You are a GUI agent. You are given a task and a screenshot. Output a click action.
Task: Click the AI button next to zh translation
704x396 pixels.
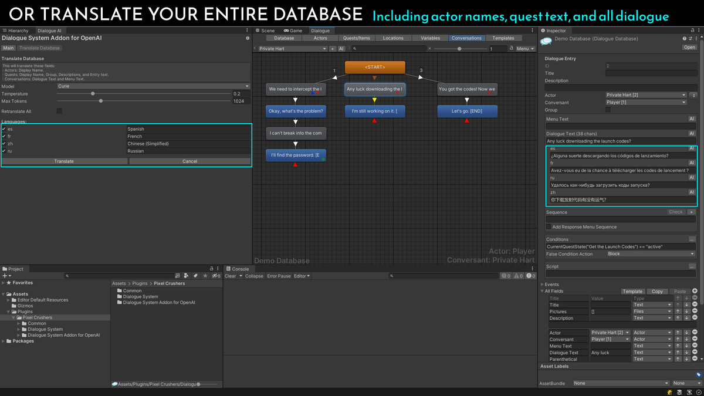[x=692, y=192]
